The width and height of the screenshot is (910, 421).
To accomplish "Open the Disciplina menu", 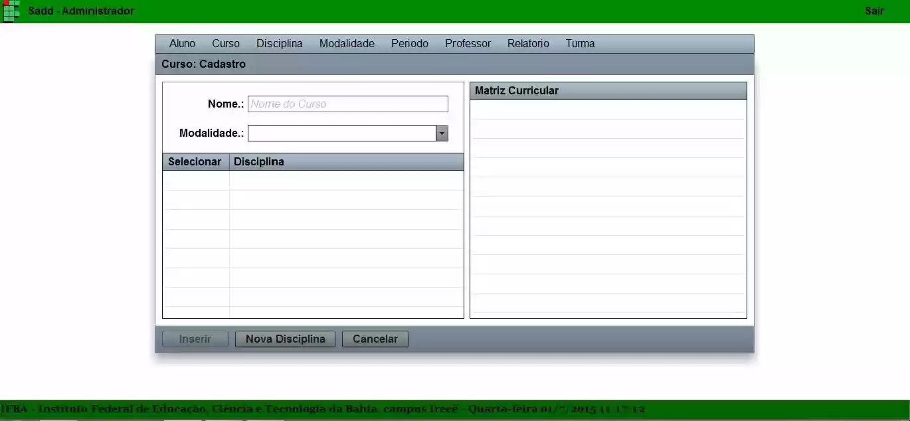I will [279, 43].
